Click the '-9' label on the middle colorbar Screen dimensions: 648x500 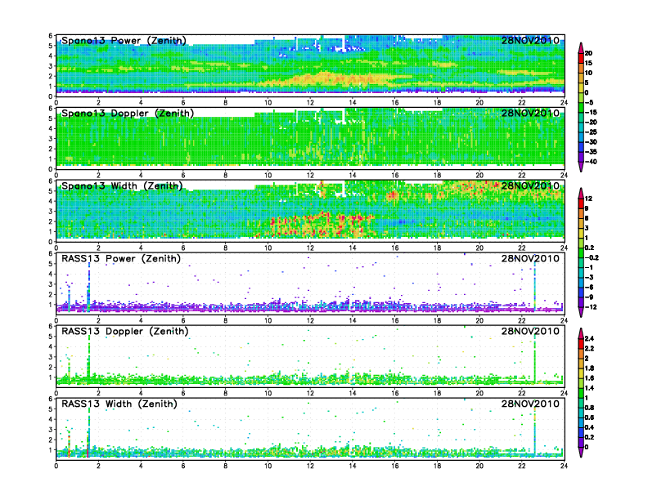pos(589,297)
